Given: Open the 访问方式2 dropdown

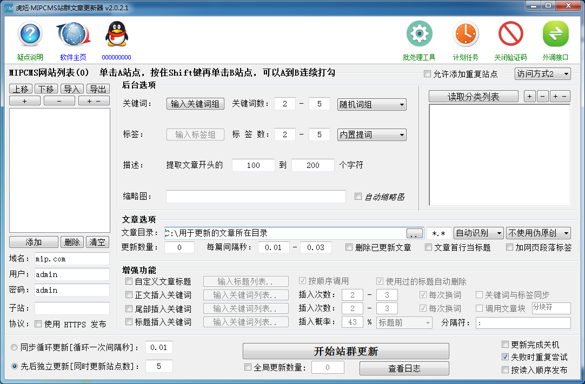Looking at the screenshot, I should pyautogui.click(x=542, y=74).
